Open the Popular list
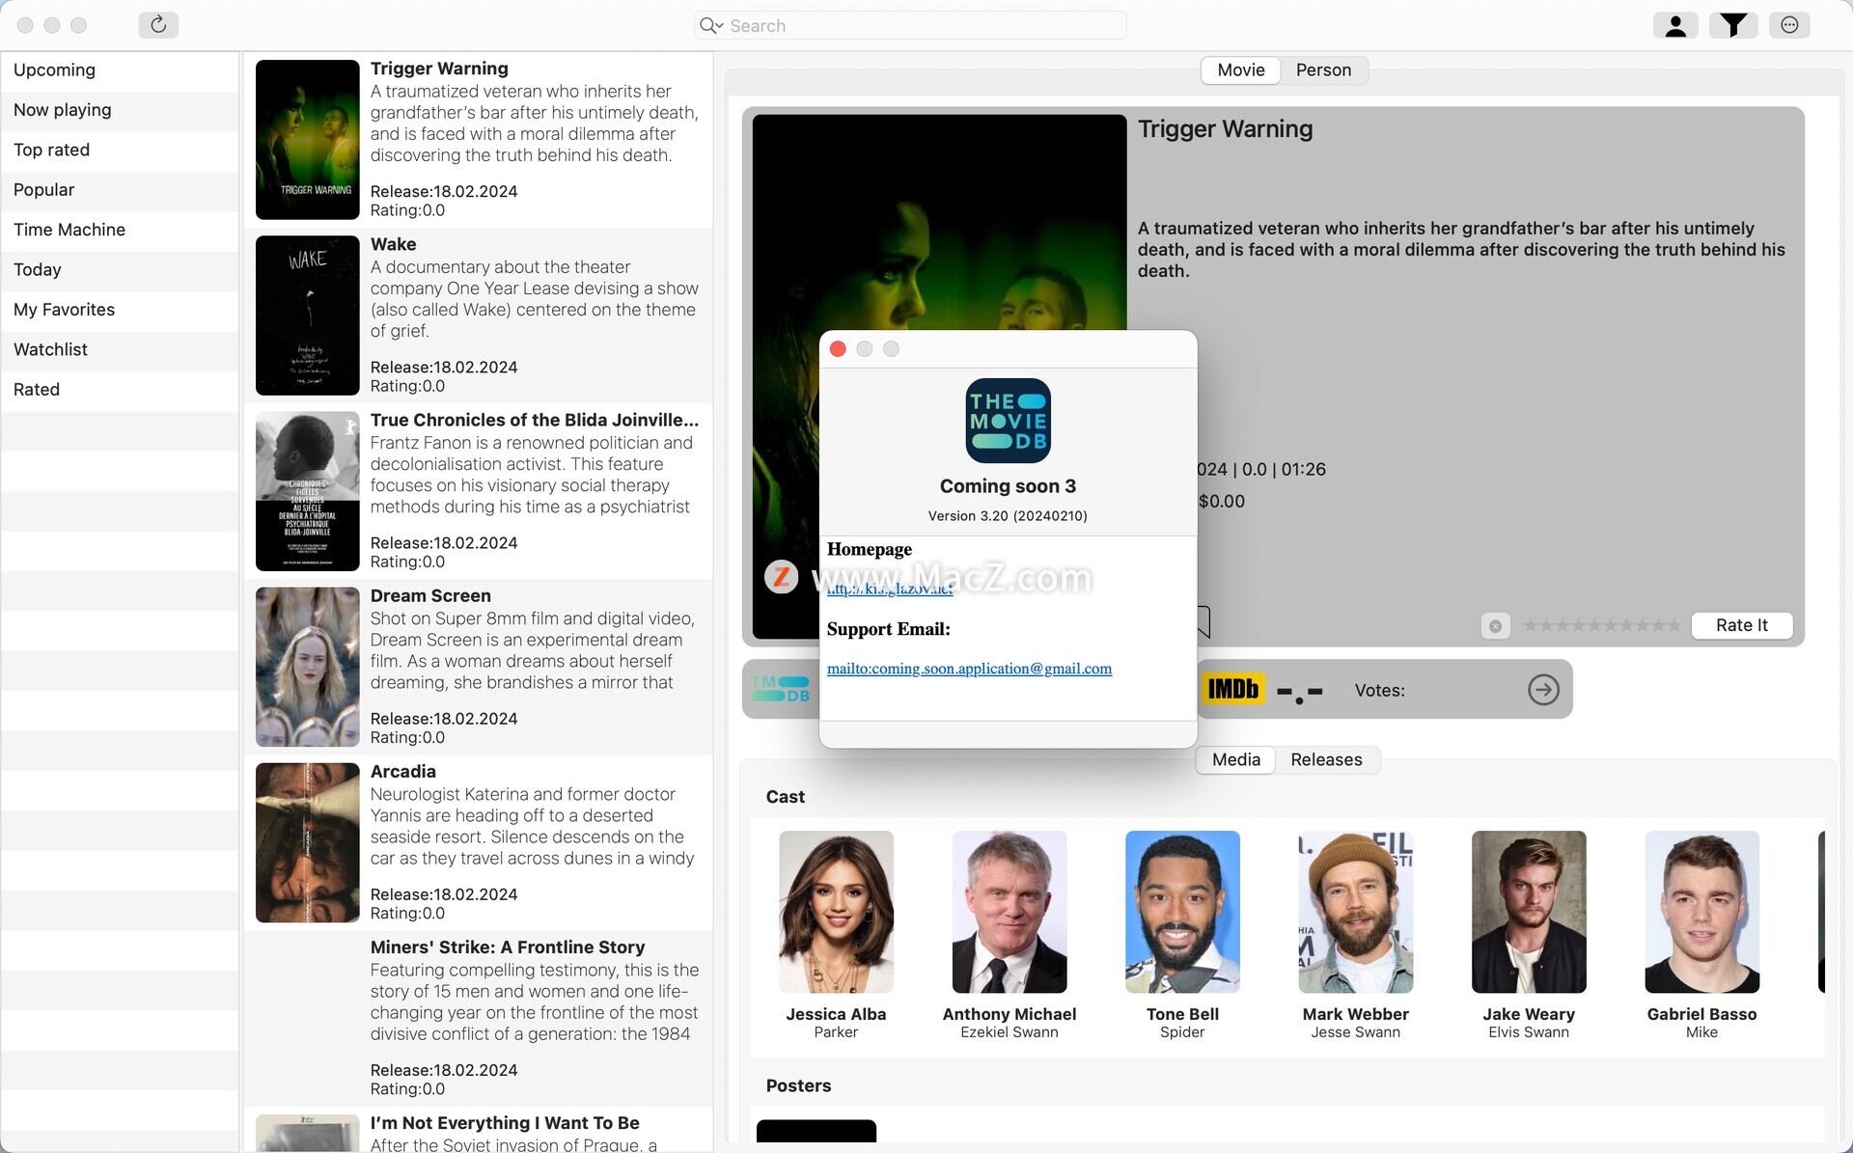 120,190
